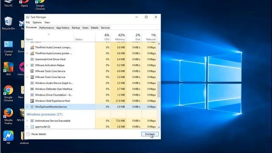Sort processes by CPU column header
Image resolution: width=272 pixels, height=153 pixels.
tap(103, 37)
